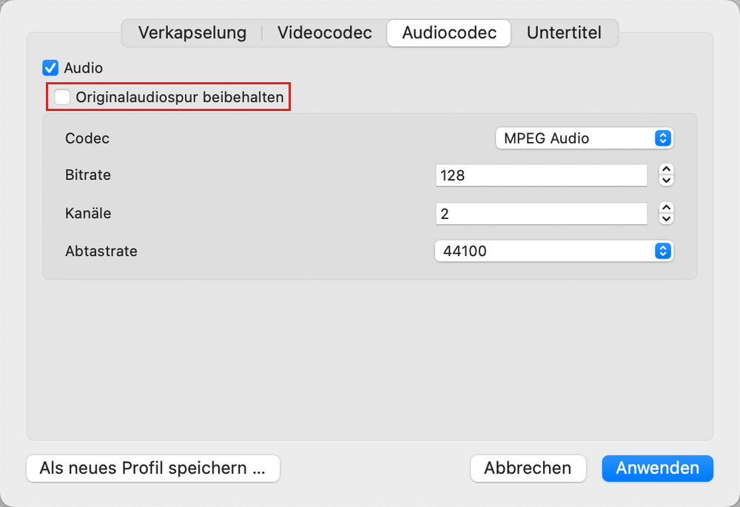Click the Abtastrate dropdown chevron icon

(664, 251)
